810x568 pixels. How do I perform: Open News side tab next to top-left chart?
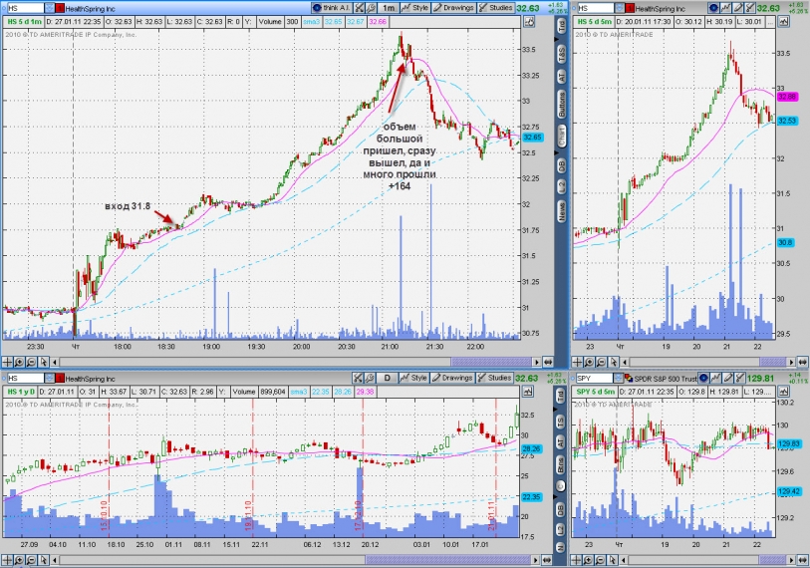pos(562,211)
